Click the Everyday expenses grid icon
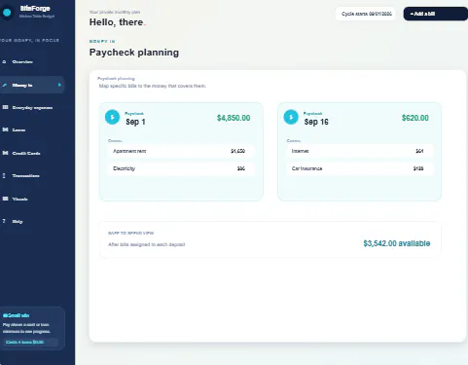Image resolution: width=468 pixels, height=365 pixels. pos(5,107)
